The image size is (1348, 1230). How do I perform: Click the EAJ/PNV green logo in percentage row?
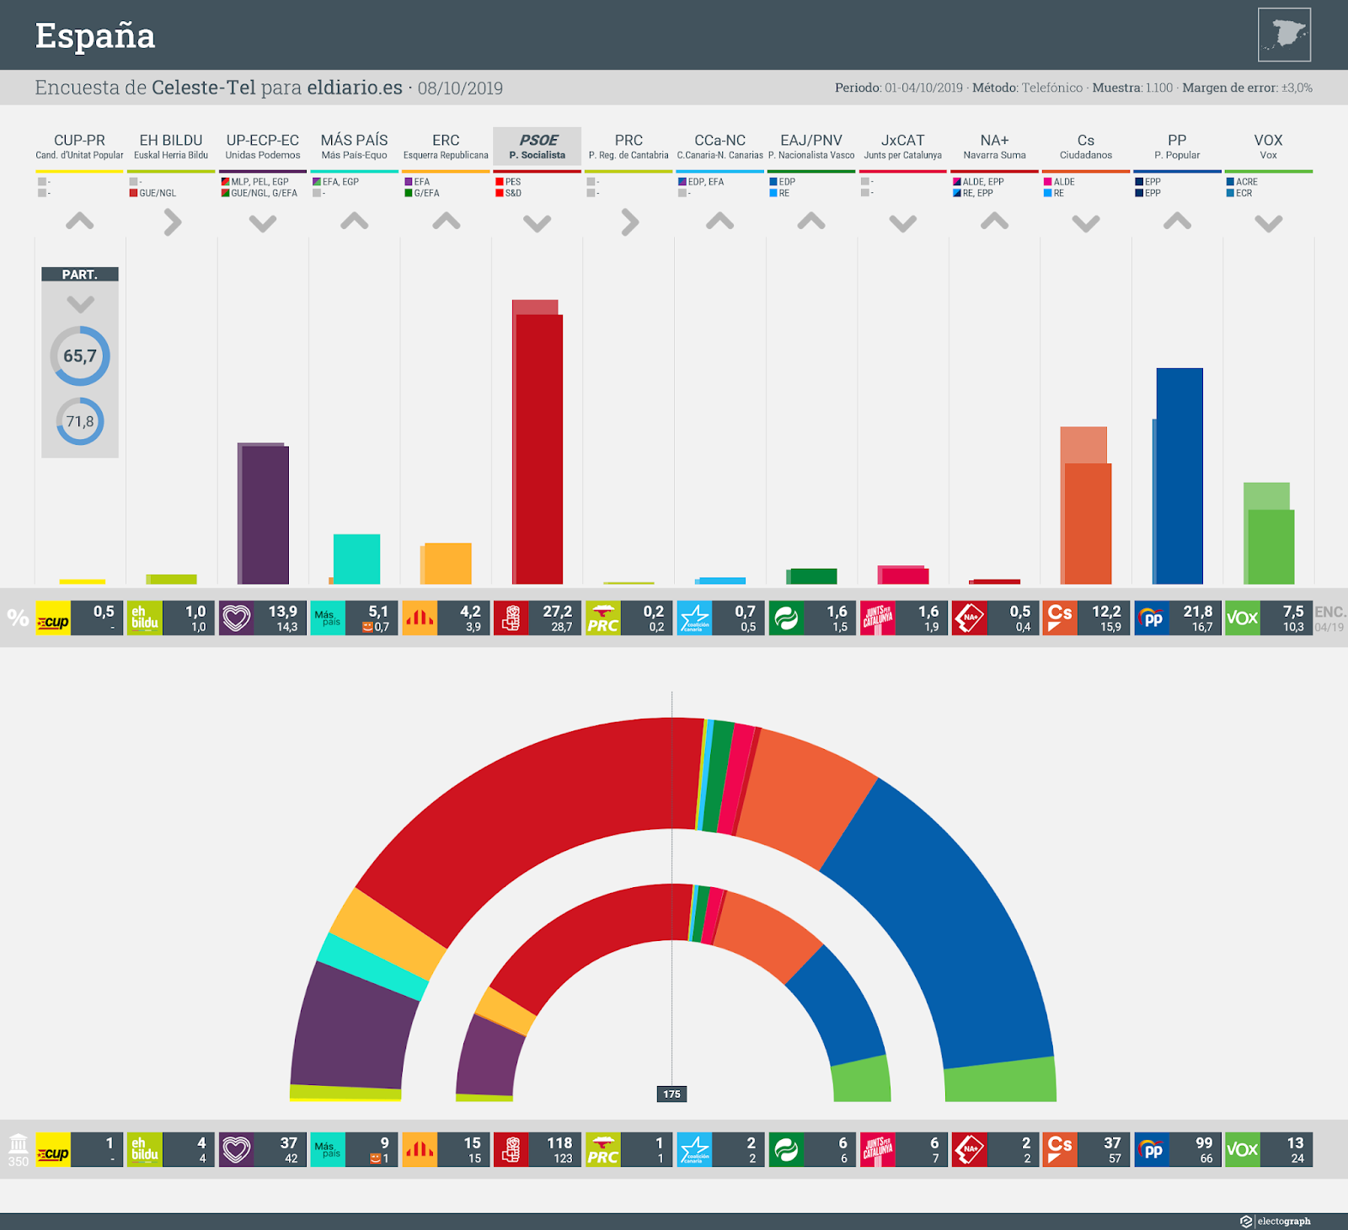[x=785, y=618]
